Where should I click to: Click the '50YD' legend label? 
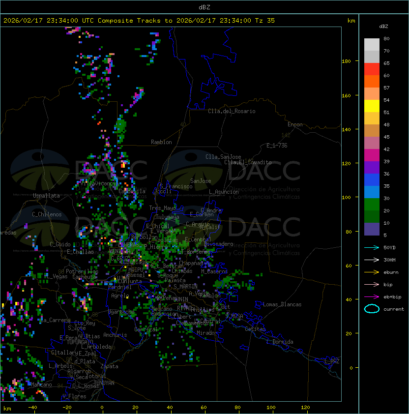[389, 248]
